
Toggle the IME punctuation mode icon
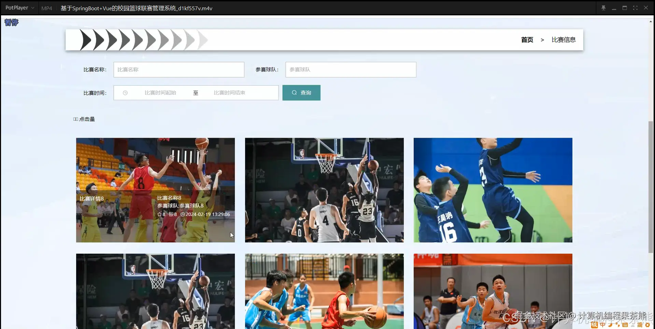pos(617,325)
